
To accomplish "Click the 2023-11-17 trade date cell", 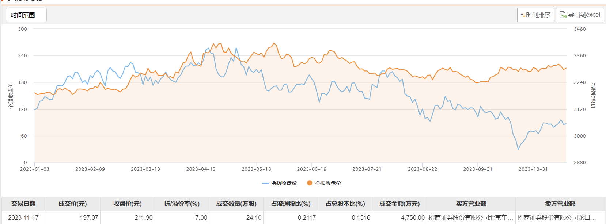I will [x=23, y=217].
